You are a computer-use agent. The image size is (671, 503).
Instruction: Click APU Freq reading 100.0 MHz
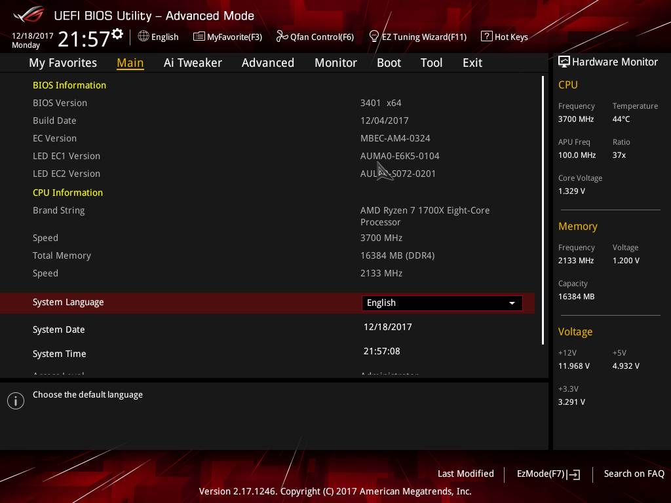pos(577,155)
